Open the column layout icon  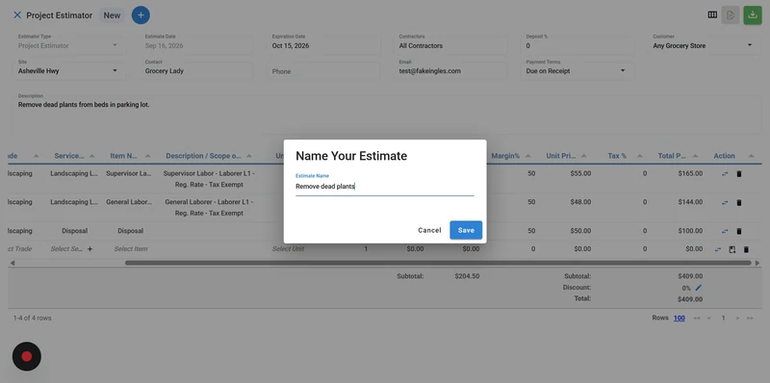pyautogui.click(x=712, y=14)
